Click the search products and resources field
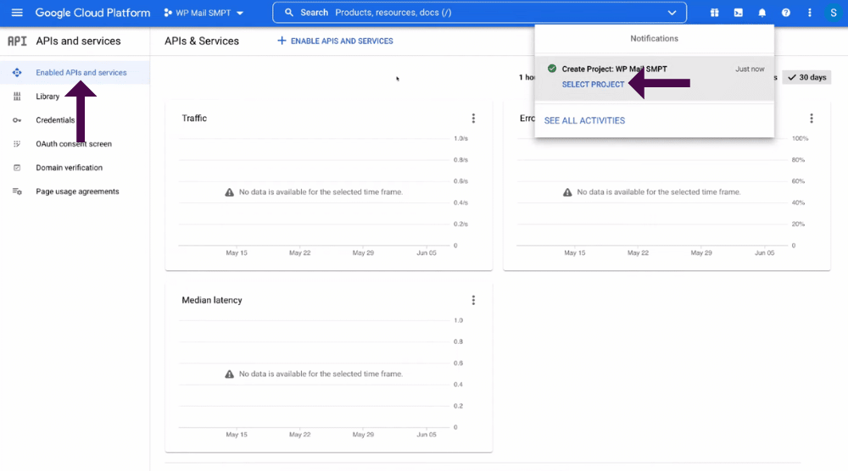This screenshot has width=848, height=471. pyautogui.click(x=479, y=13)
